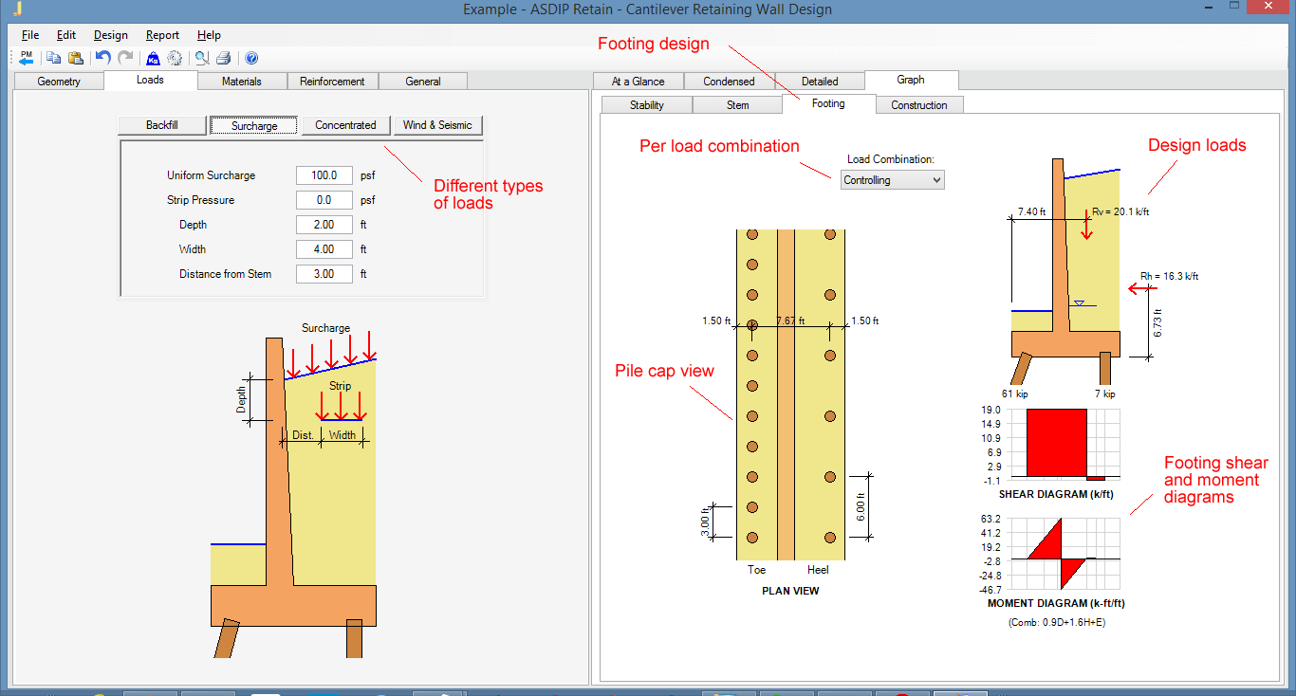Open the Reinforcement tab
The height and width of the screenshot is (696, 1296).
tap(333, 81)
